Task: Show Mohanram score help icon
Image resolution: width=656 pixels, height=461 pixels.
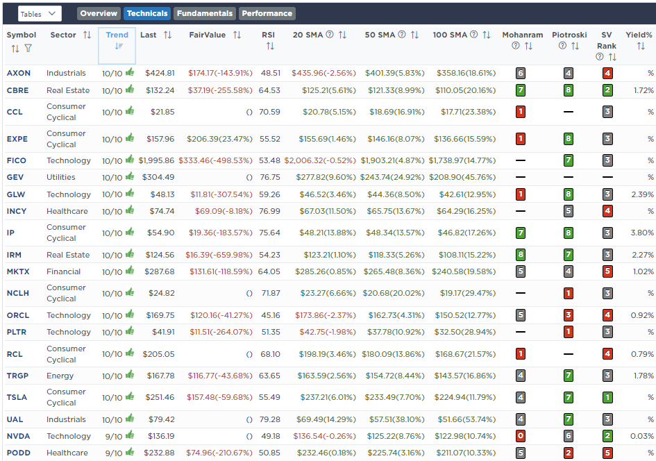Action: 515,46
